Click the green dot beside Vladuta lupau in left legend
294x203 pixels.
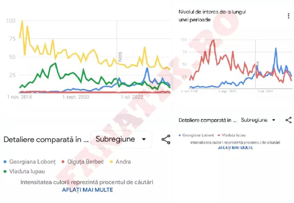click(5, 171)
